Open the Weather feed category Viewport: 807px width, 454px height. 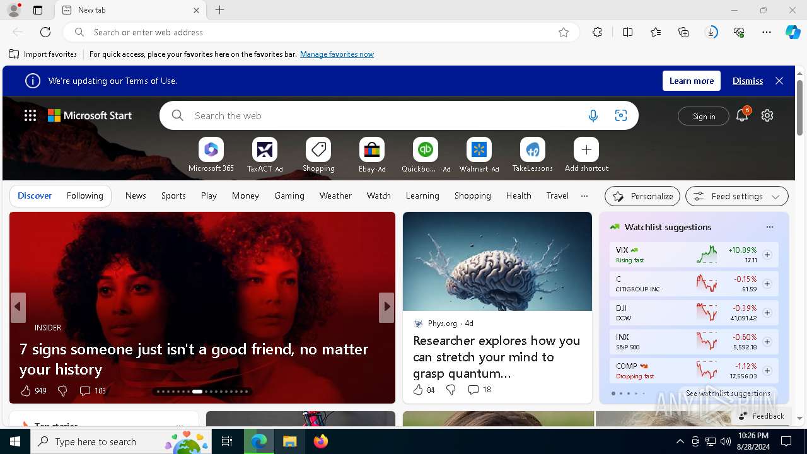point(335,195)
